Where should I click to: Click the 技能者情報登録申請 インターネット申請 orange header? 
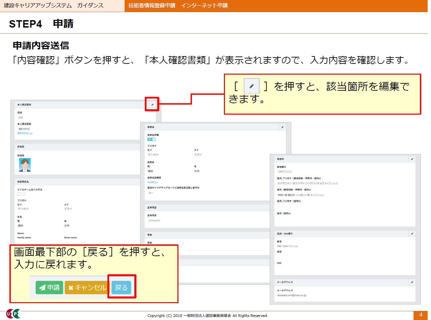[x=178, y=6]
